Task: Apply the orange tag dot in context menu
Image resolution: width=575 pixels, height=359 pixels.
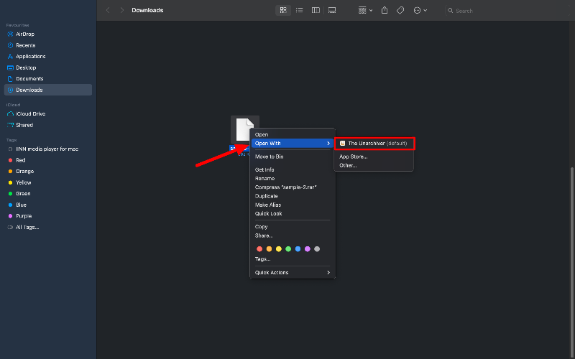Action: pyautogui.click(x=269, y=249)
